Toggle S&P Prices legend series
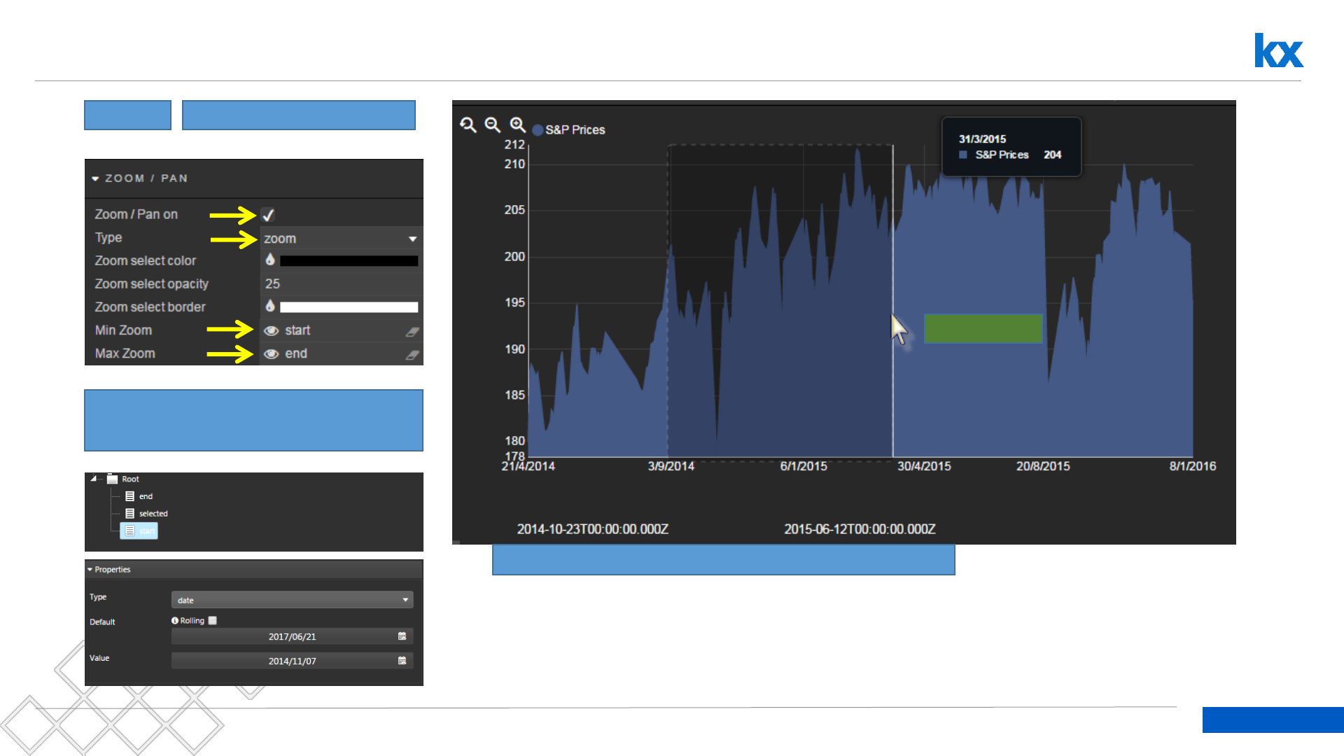Screen dimensions: 1344x756 coord(538,130)
